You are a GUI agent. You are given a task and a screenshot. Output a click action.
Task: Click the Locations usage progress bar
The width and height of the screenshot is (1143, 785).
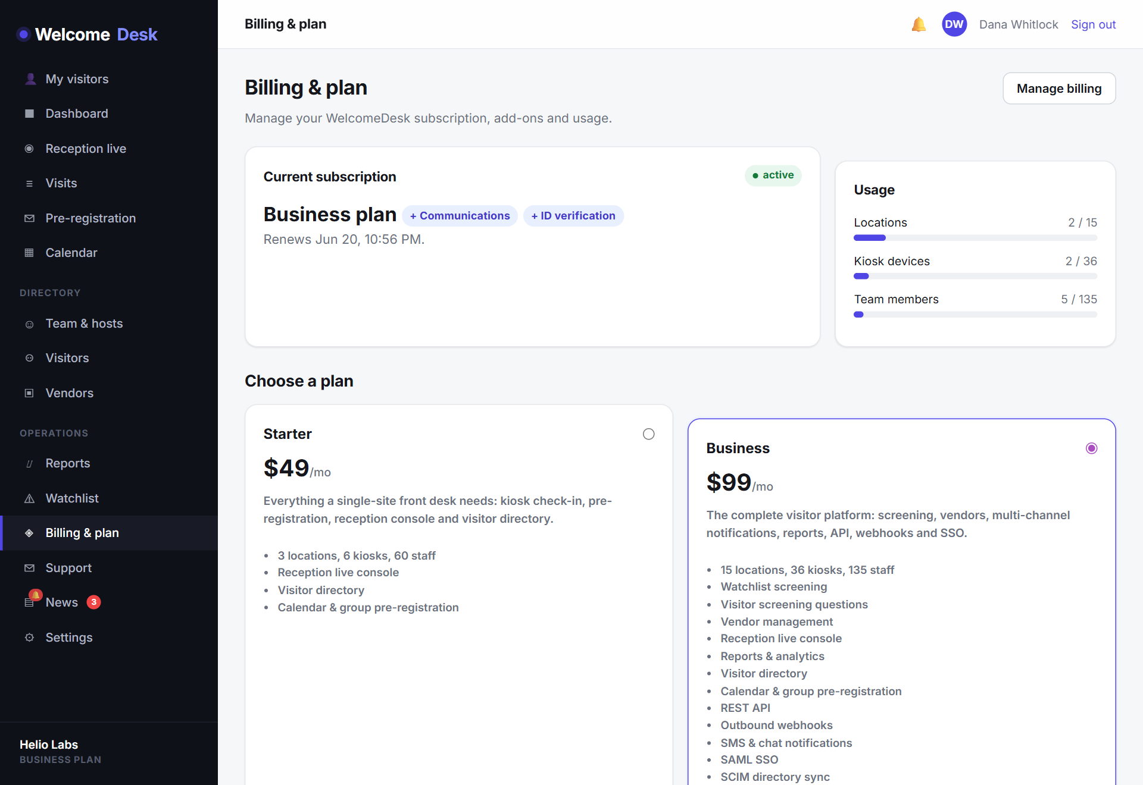tap(975, 238)
